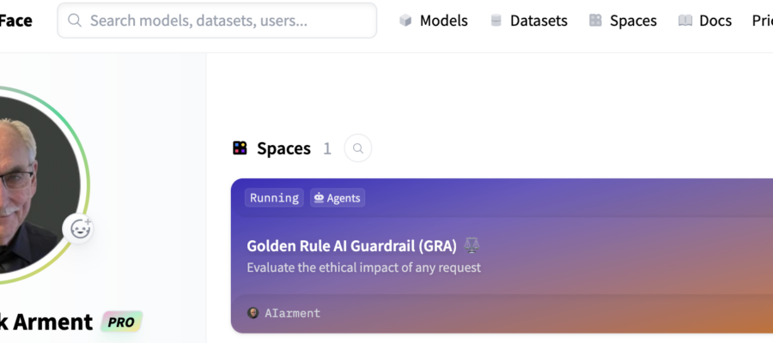
Task: Open Golden Rule AI Guardrail (GRA) space
Action: [x=351, y=245]
